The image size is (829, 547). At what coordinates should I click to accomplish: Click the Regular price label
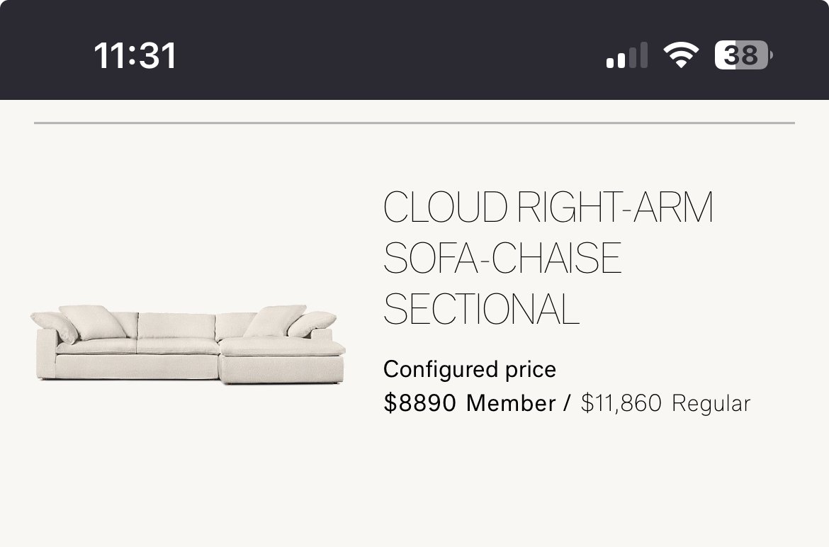click(711, 404)
